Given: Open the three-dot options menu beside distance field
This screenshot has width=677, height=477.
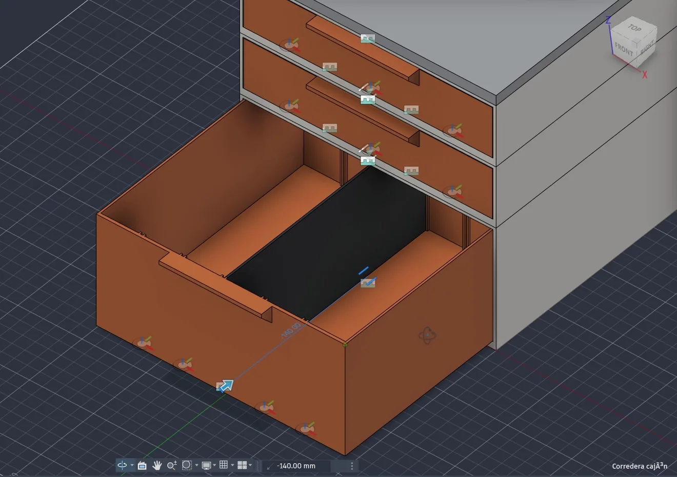Looking at the screenshot, I should coord(352,466).
